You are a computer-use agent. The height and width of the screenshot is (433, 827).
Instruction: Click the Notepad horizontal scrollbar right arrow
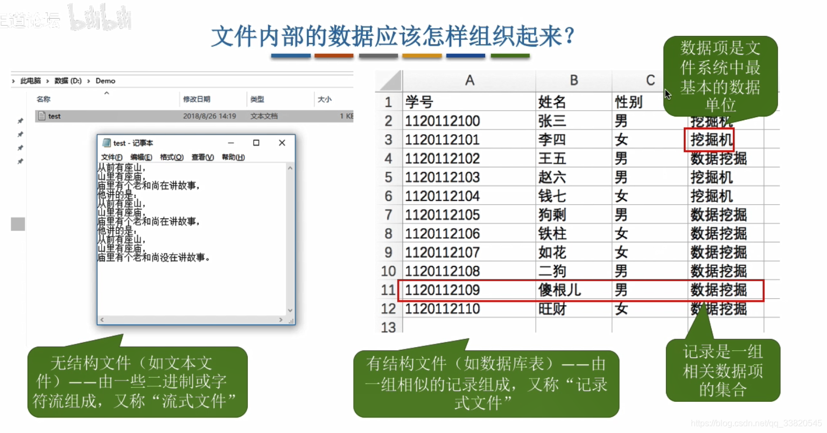tap(281, 320)
